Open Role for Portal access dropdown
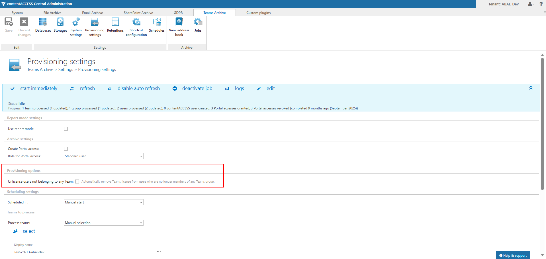Image resolution: width=546 pixels, height=259 pixels. [104, 156]
